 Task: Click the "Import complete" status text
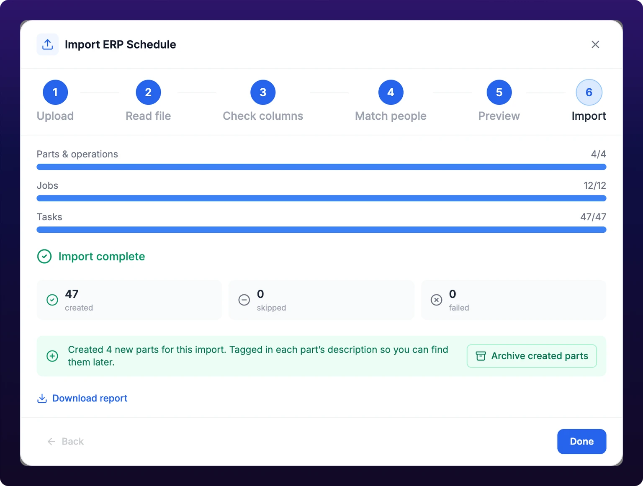tap(102, 256)
